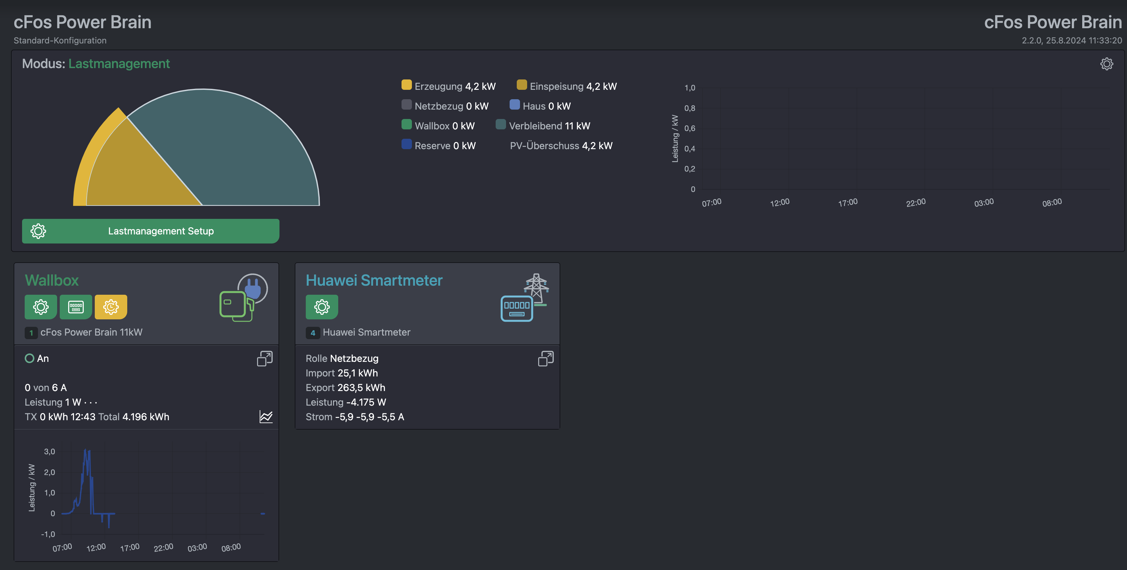Click the TX 0 kWh total line
The image size is (1127, 570).
coord(97,417)
